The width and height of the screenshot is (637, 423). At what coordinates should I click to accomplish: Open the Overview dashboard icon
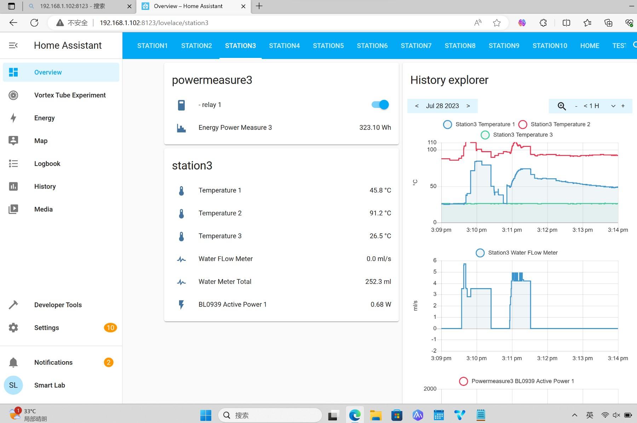(13, 72)
